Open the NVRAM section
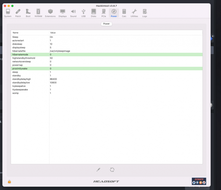The image size is (221, 190). (x=38, y=13)
